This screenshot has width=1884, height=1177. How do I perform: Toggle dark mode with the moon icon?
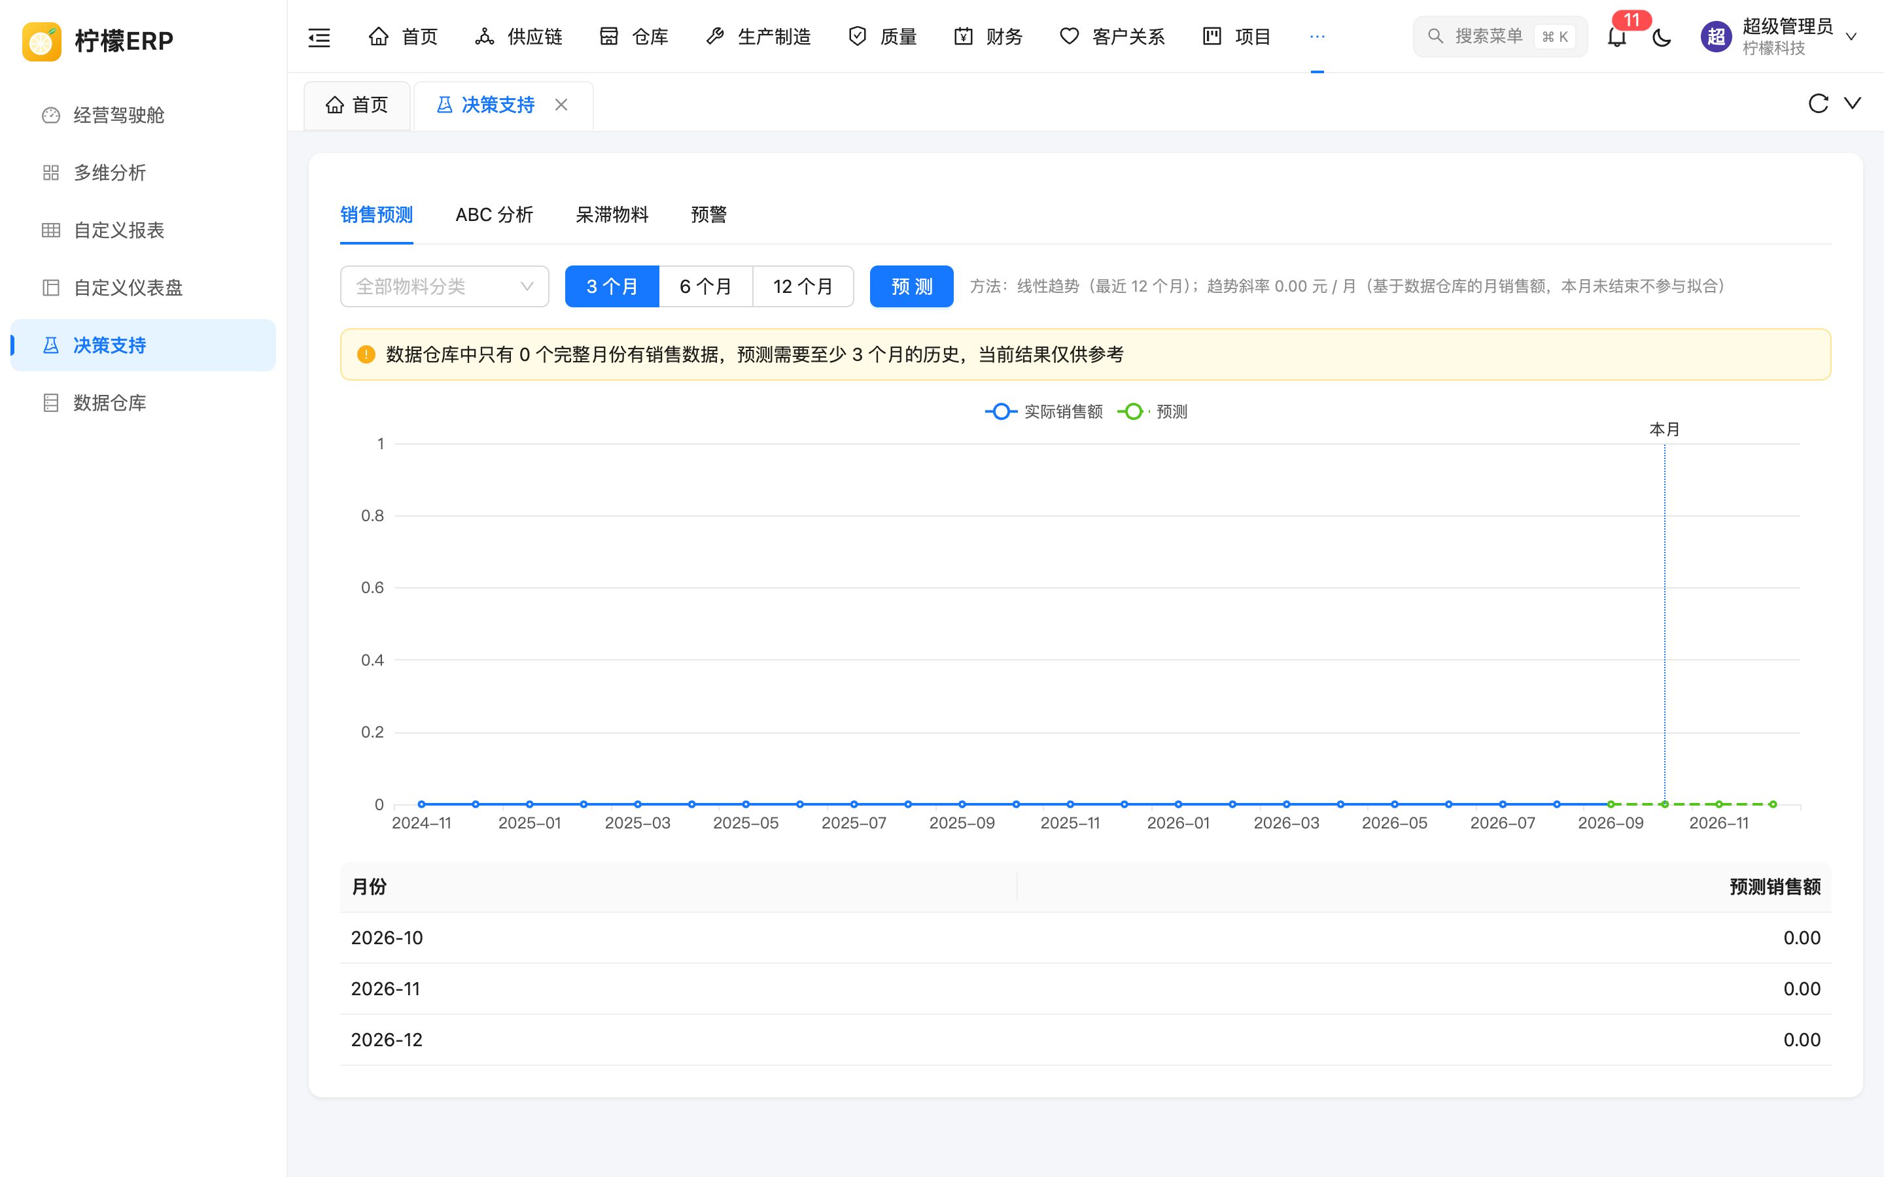pos(1662,37)
